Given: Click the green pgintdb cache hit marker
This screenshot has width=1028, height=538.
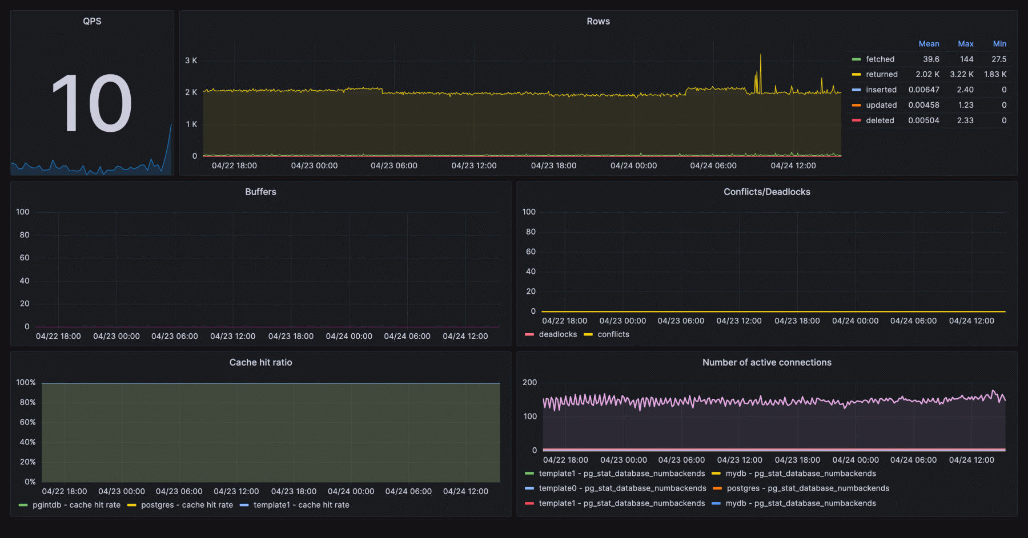Looking at the screenshot, I should 23,505.
